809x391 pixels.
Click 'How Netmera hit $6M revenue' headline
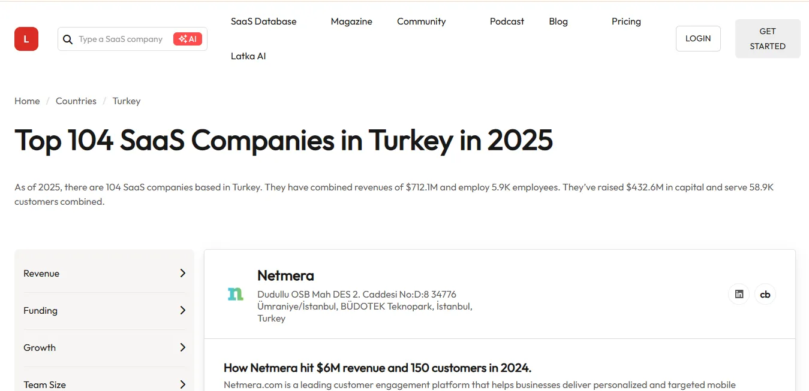click(378, 368)
